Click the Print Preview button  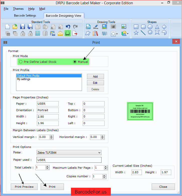[24, 187]
